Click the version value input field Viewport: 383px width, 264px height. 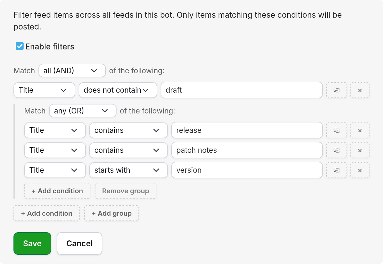pyautogui.click(x=247, y=170)
